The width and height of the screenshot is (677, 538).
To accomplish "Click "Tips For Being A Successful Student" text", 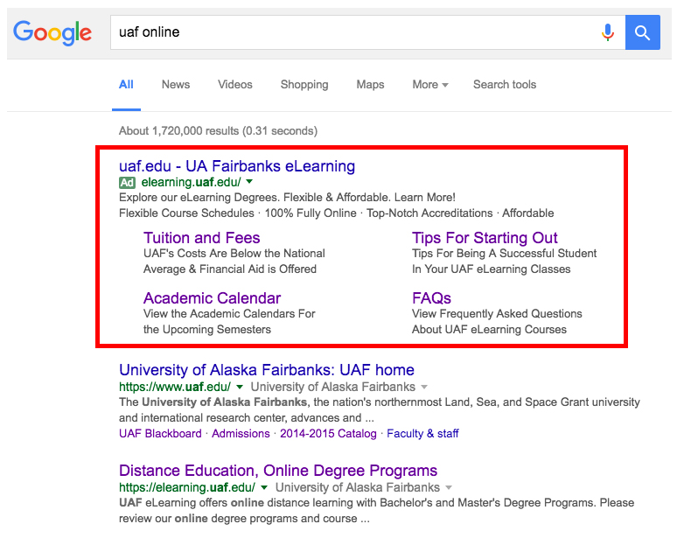I will (x=504, y=254).
